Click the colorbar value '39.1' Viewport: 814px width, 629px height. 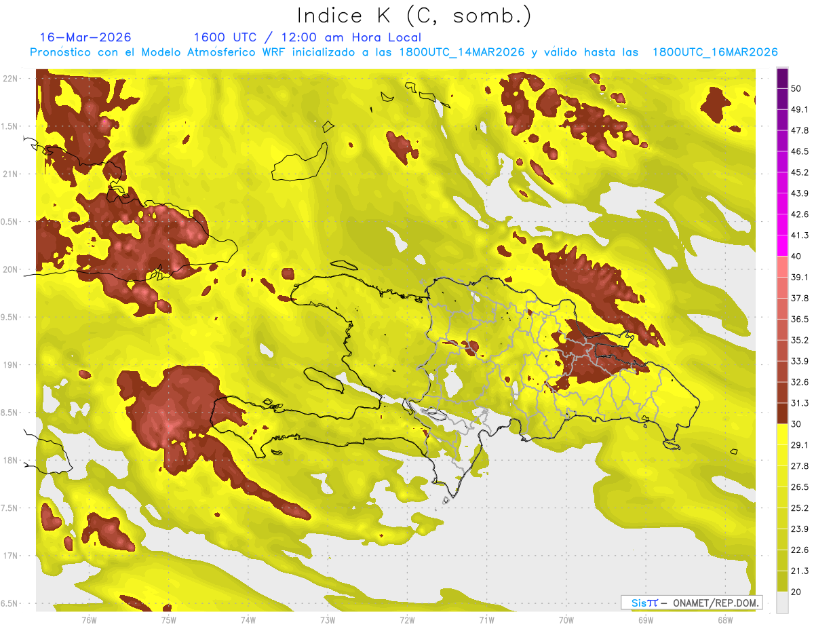(x=800, y=277)
